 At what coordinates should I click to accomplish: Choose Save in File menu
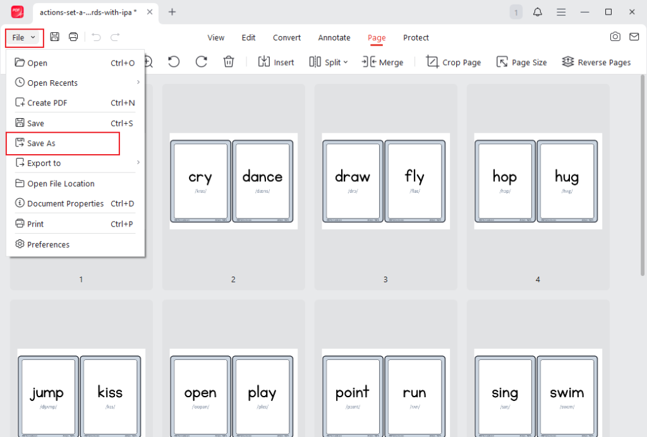[75, 123]
